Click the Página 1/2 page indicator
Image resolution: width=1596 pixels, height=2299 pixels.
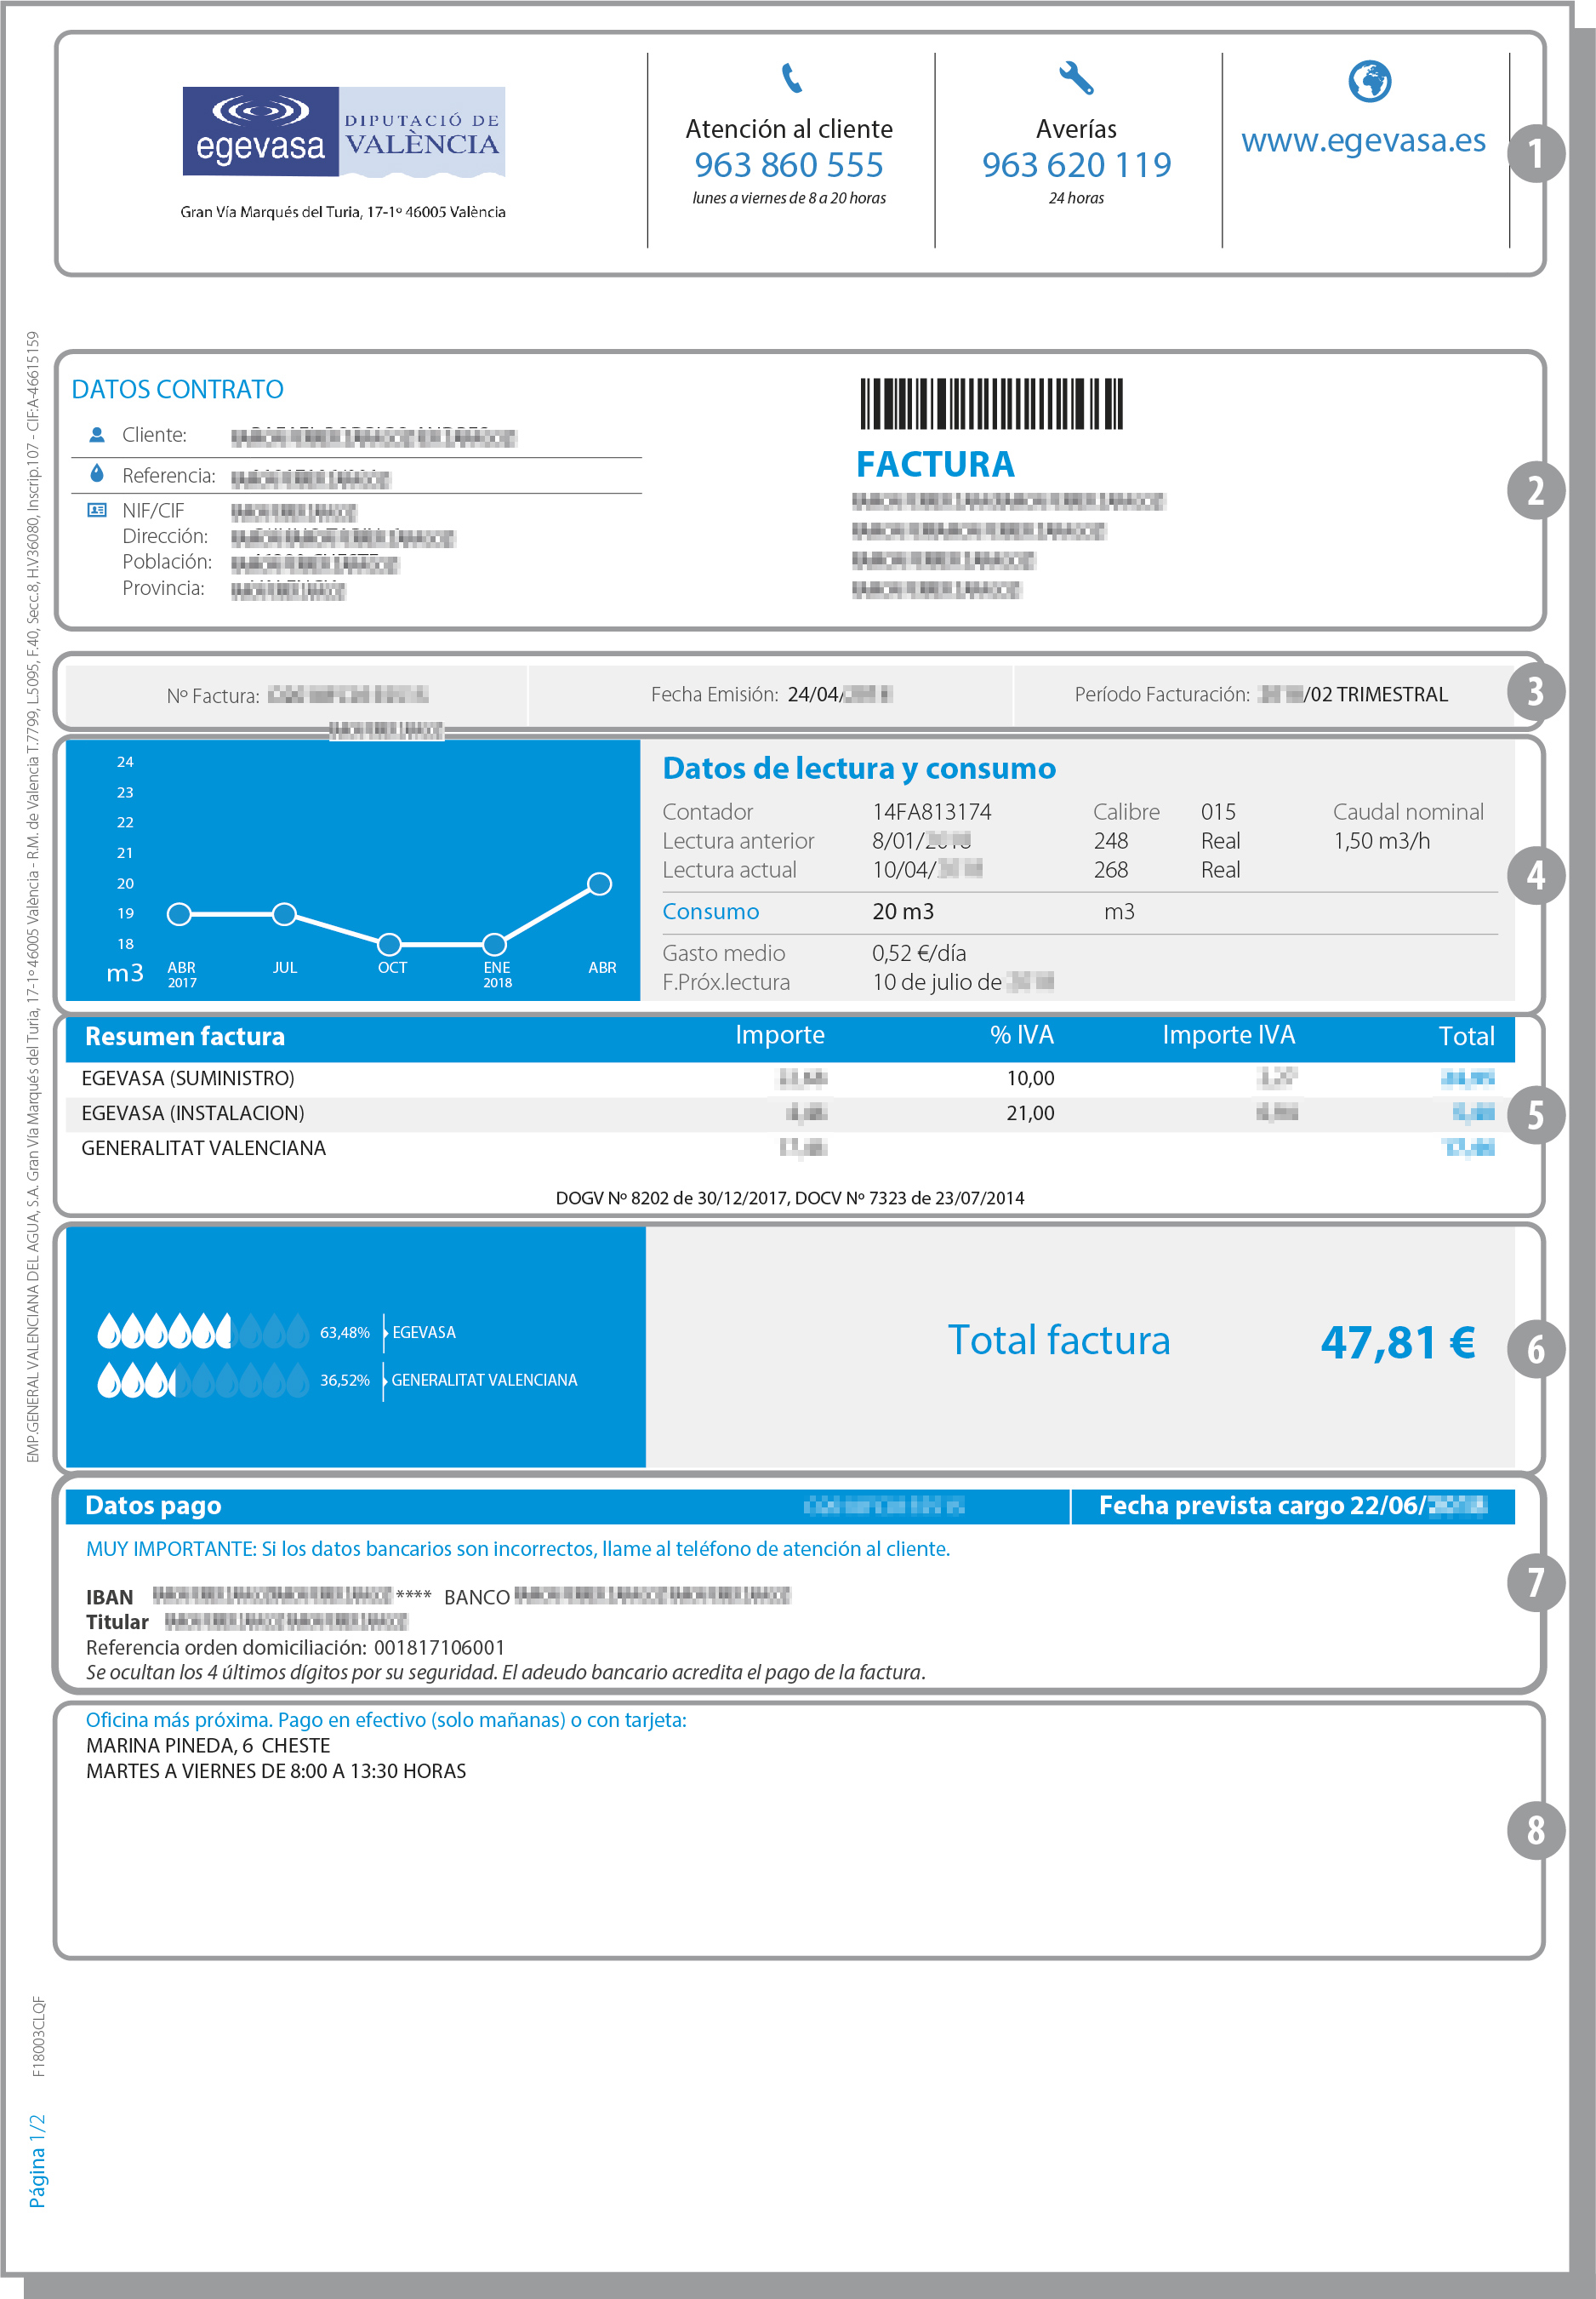tap(37, 2161)
